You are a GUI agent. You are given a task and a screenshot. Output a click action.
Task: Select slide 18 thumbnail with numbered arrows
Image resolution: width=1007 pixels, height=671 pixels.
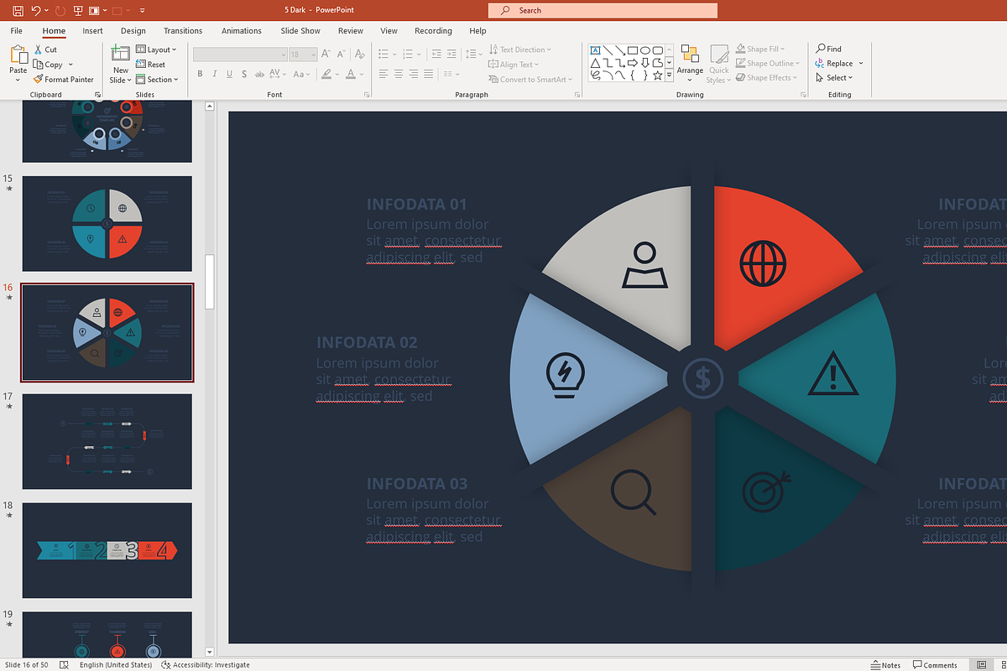(x=107, y=550)
